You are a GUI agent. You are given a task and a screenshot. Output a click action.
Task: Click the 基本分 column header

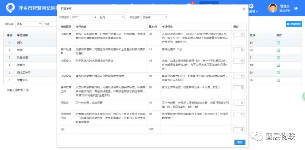[153, 26]
